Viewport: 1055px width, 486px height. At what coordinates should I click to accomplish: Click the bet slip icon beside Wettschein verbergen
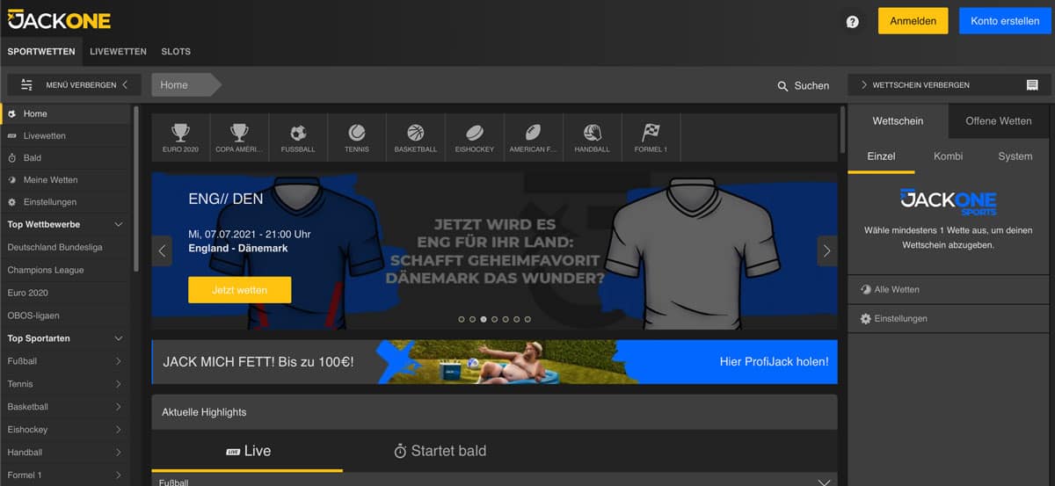point(1032,85)
